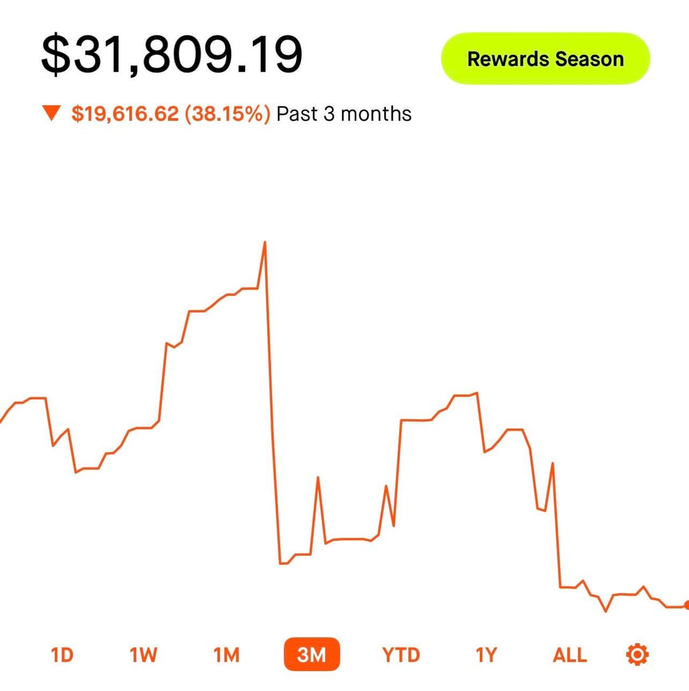Screen dimensions: 689x691
Task: Click the lowest dip of the chart line
Action: [x=605, y=611]
